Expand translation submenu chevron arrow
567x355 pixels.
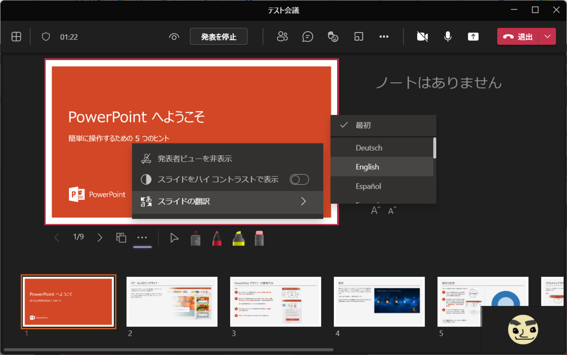303,202
